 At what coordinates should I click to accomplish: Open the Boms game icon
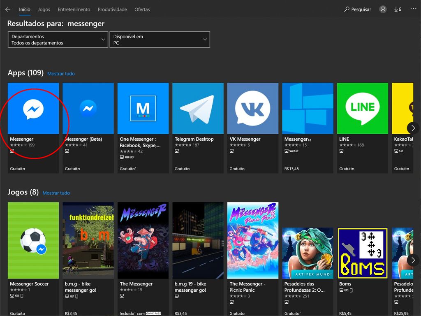pyautogui.click(x=363, y=253)
